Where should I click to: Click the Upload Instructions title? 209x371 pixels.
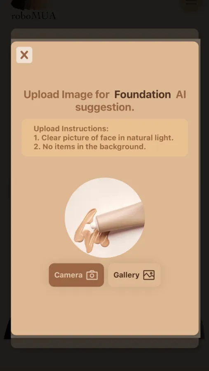pos(71,129)
